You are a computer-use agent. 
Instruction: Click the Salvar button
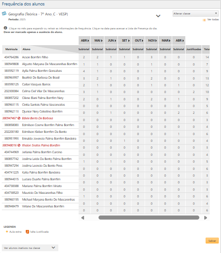[x=212, y=240]
